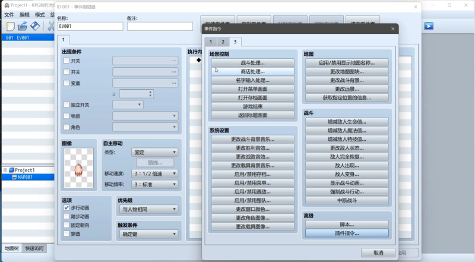Click the Open Project folder icon

pyautogui.click(x=23, y=26)
